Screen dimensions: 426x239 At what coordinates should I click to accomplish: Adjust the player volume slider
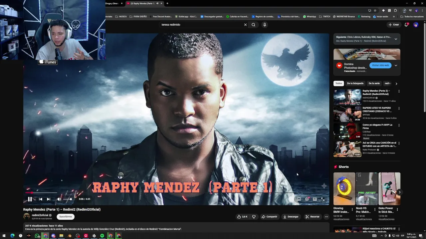click(67, 199)
